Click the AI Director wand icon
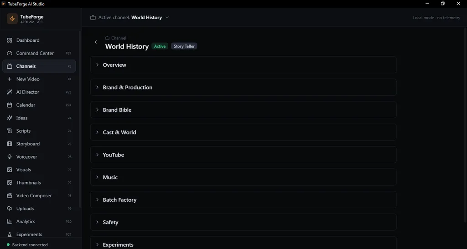 10,92
